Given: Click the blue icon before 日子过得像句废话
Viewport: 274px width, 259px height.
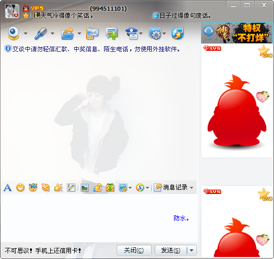Looking at the screenshot, I should click(155, 15).
